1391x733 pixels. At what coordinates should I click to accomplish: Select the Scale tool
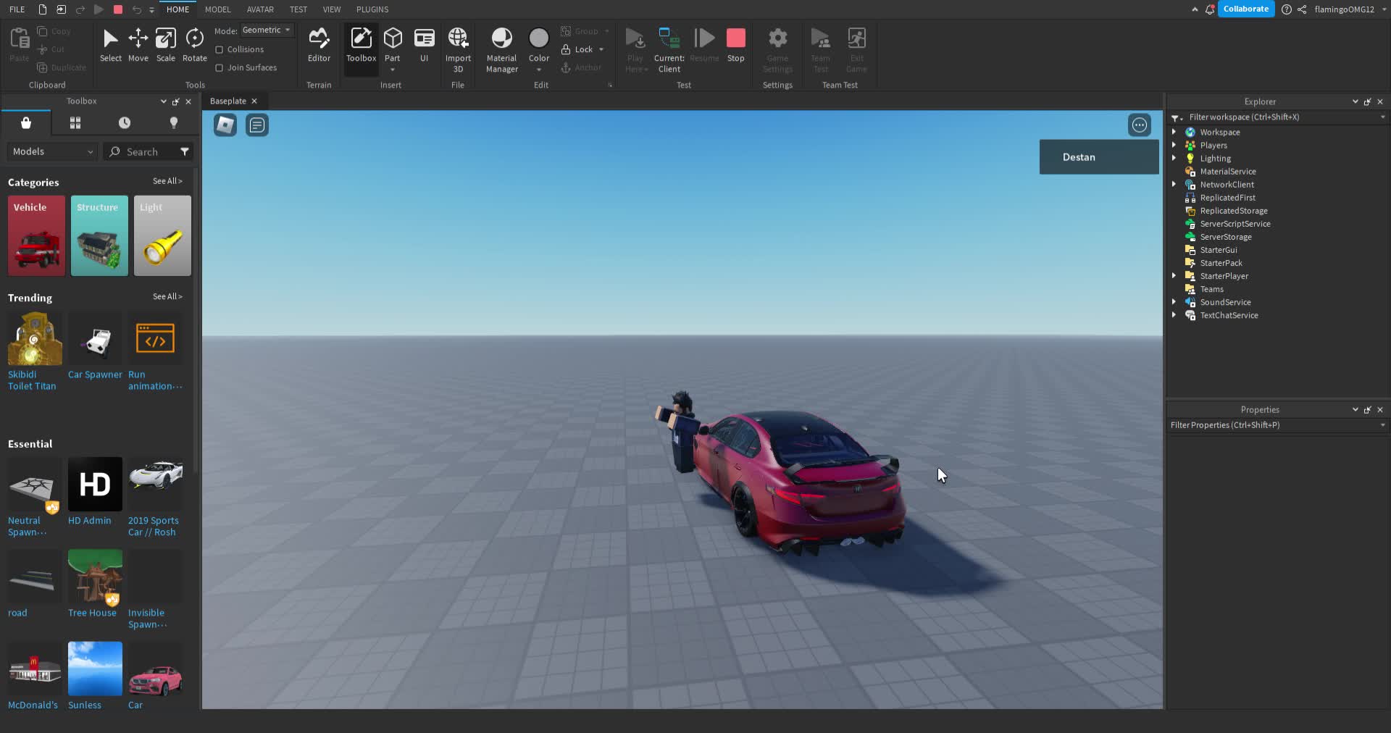[x=165, y=45]
